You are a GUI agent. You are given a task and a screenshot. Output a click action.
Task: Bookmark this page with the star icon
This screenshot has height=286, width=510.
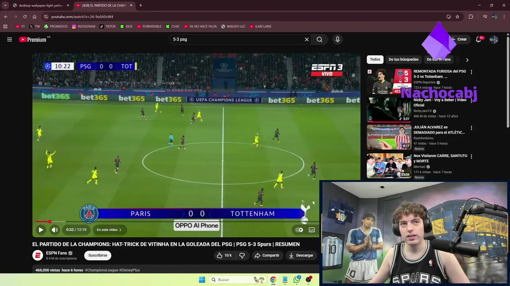[x=457, y=17]
